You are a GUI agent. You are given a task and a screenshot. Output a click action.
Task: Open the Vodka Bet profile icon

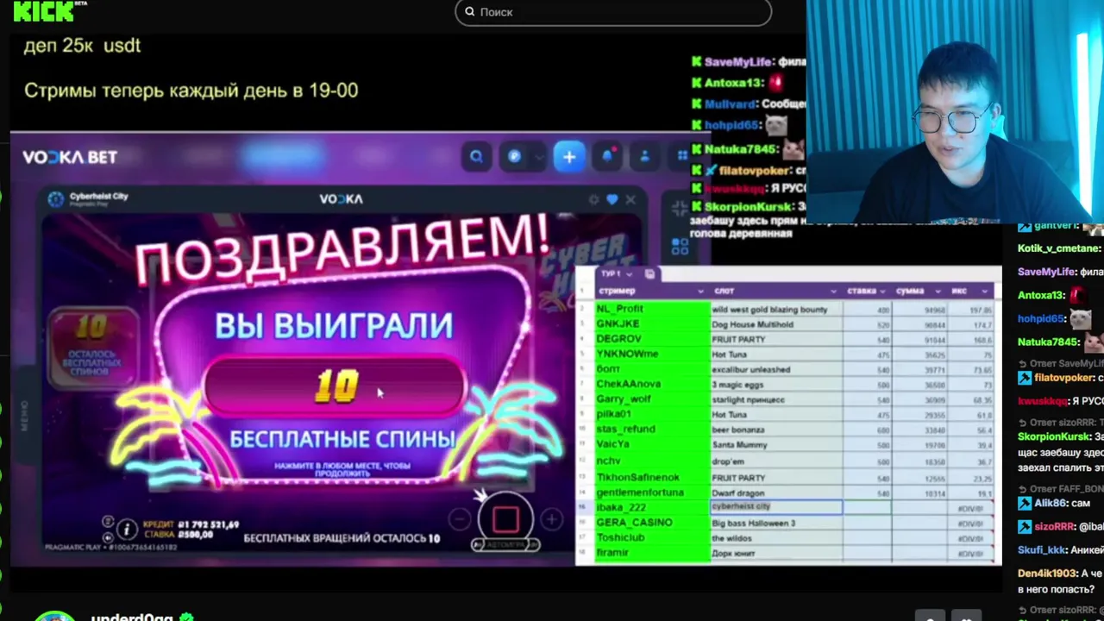click(x=644, y=156)
